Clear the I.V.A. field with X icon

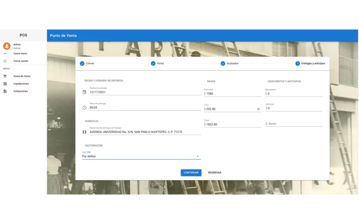258,109
